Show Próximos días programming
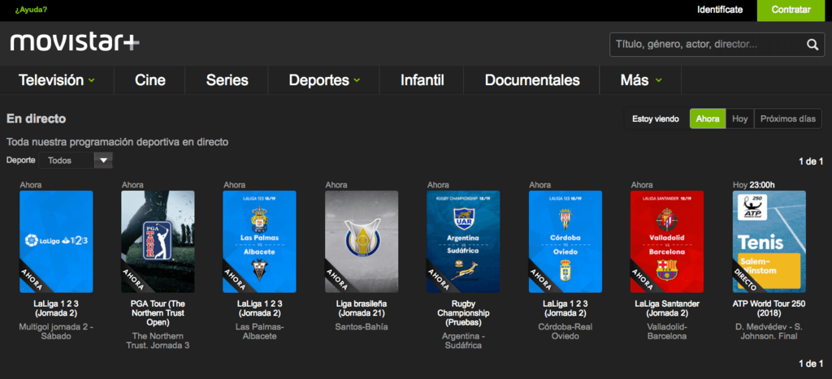The width and height of the screenshot is (832, 379). pyautogui.click(x=787, y=118)
